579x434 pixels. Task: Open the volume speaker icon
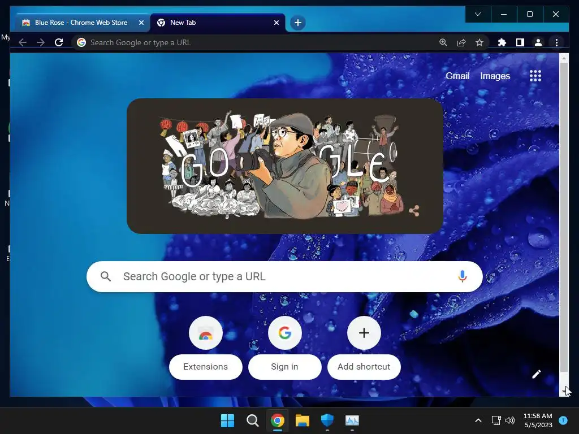pyautogui.click(x=510, y=420)
